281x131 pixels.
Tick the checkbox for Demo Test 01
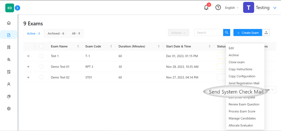(41, 67)
